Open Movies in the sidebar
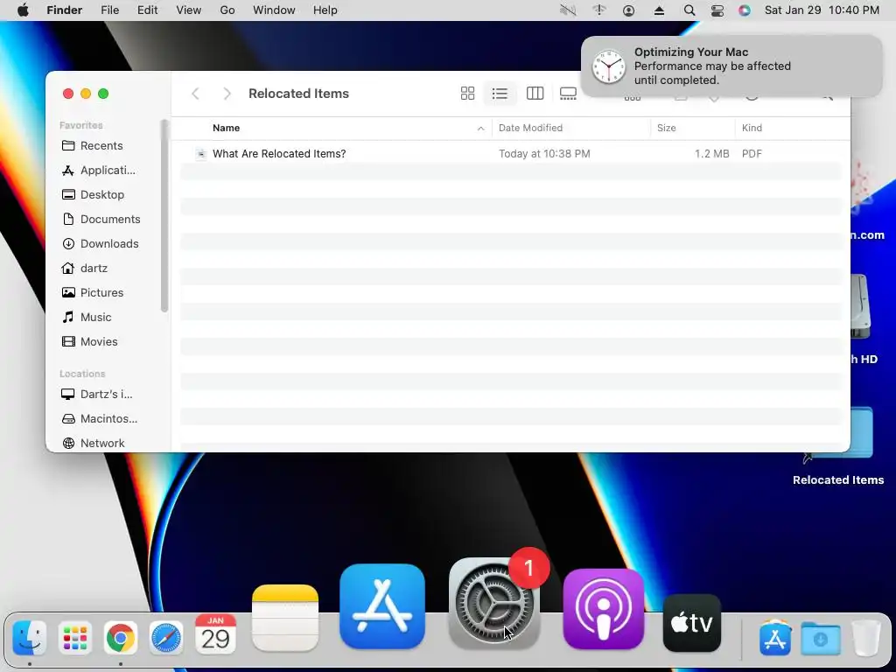Screen dimensions: 896x672 [89, 342]
